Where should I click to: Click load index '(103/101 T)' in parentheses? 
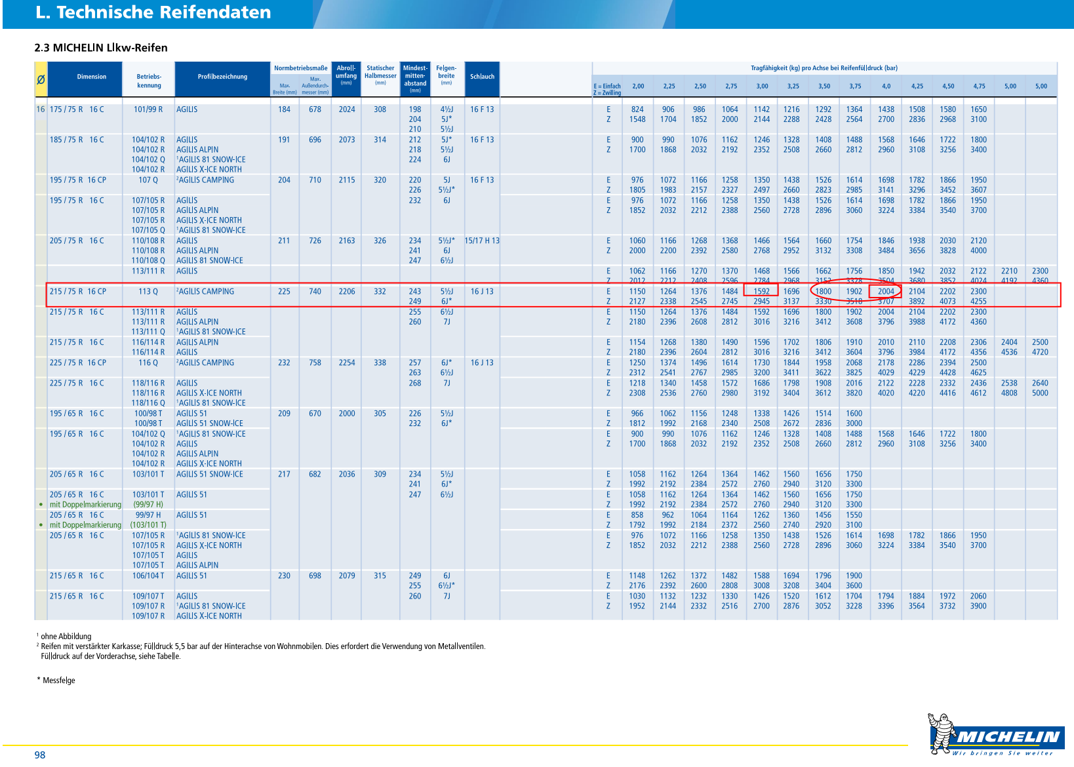click(148, 525)
